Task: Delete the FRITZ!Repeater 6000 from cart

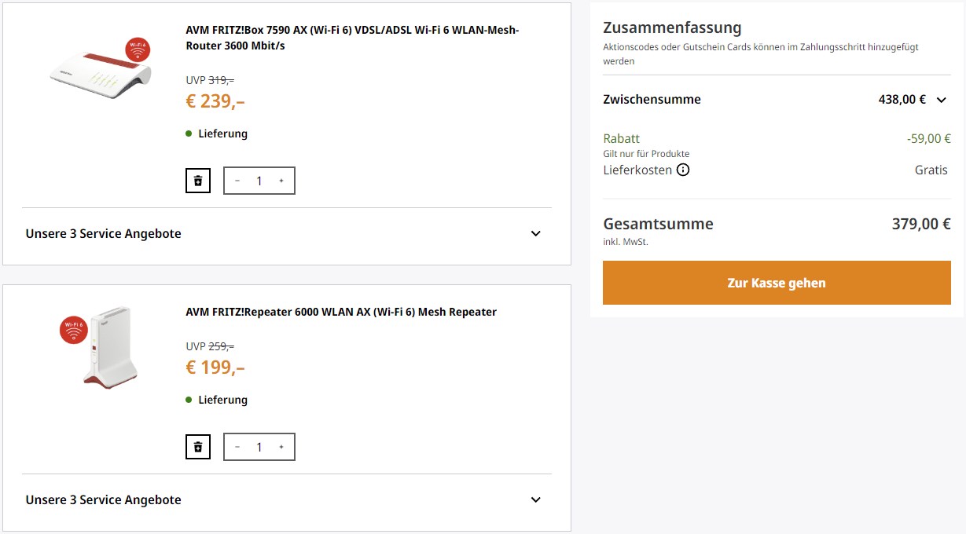Action: [198, 447]
